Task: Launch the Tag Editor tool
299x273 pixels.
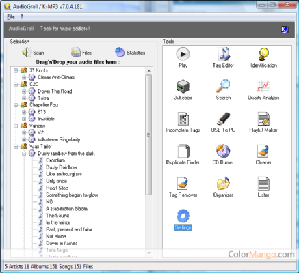Action: tap(223, 57)
